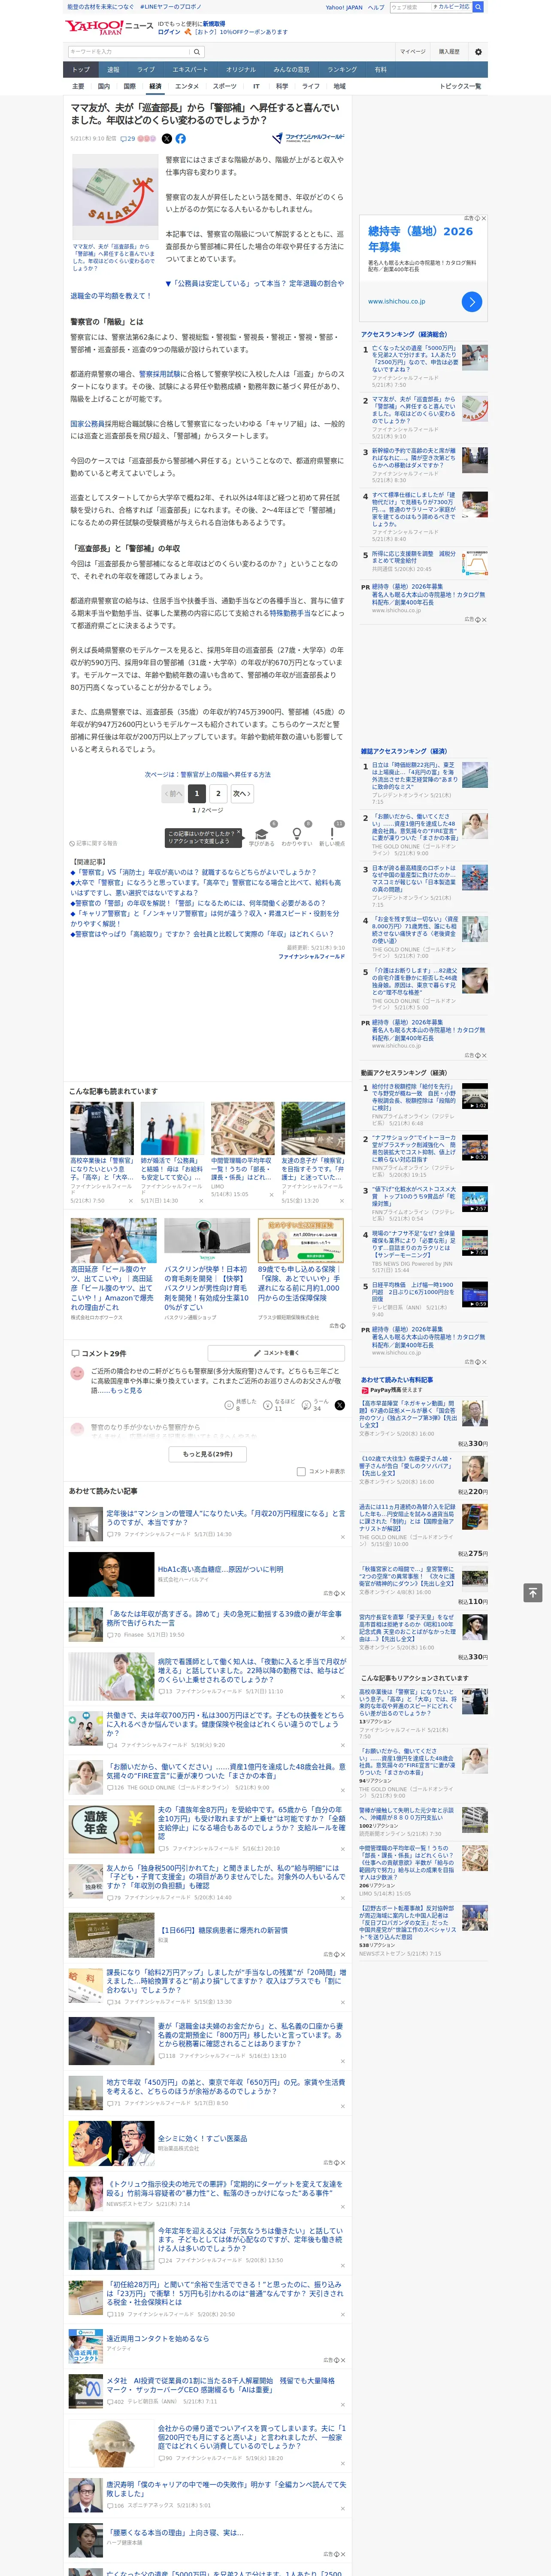Open settings with the gear icon
Screen dimensions: 551x2576
(478, 52)
